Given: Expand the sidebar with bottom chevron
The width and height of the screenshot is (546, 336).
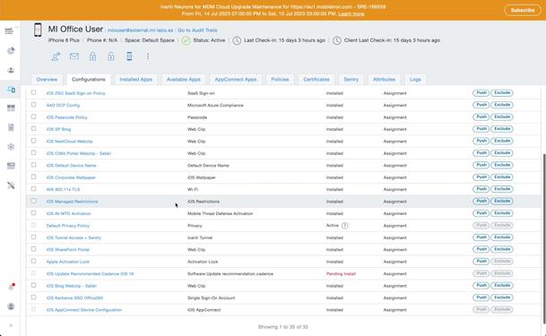Looking at the screenshot, I should click(x=11, y=325).
